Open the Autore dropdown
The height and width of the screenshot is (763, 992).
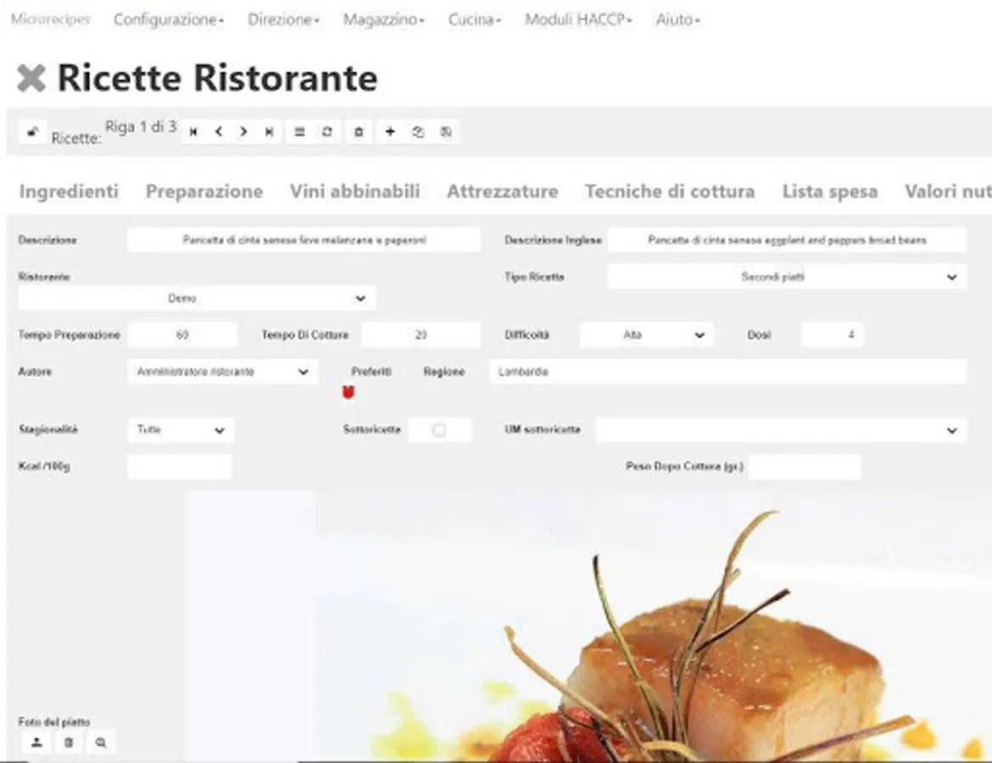(x=223, y=371)
